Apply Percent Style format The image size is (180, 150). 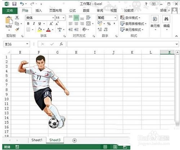[x=109, y=24]
